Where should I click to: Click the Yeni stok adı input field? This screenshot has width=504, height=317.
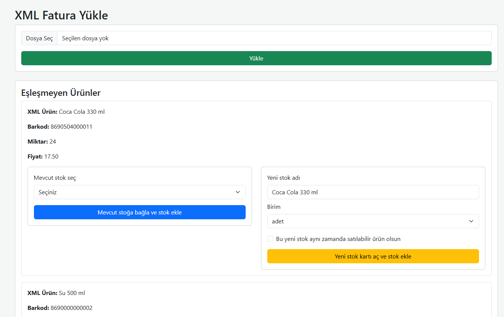(373, 192)
